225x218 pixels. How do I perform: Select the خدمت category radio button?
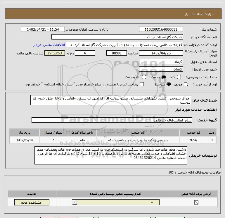coord(164,77)
